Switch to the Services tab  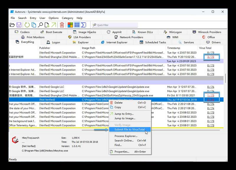coord(186,42)
